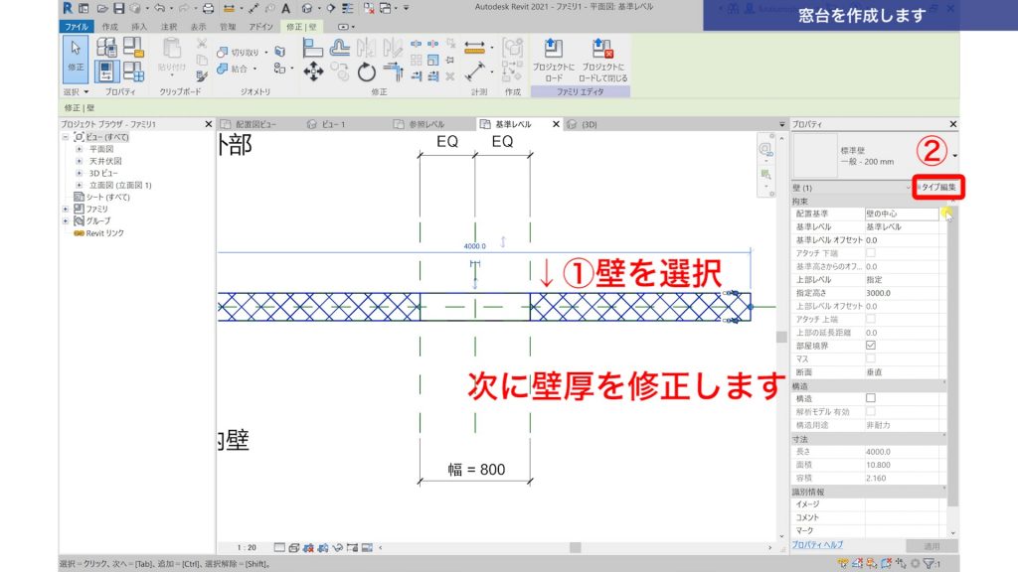This screenshot has width=1018, height=572.
Task: Select the Rotate tool in Modify panel
Action: (x=366, y=71)
